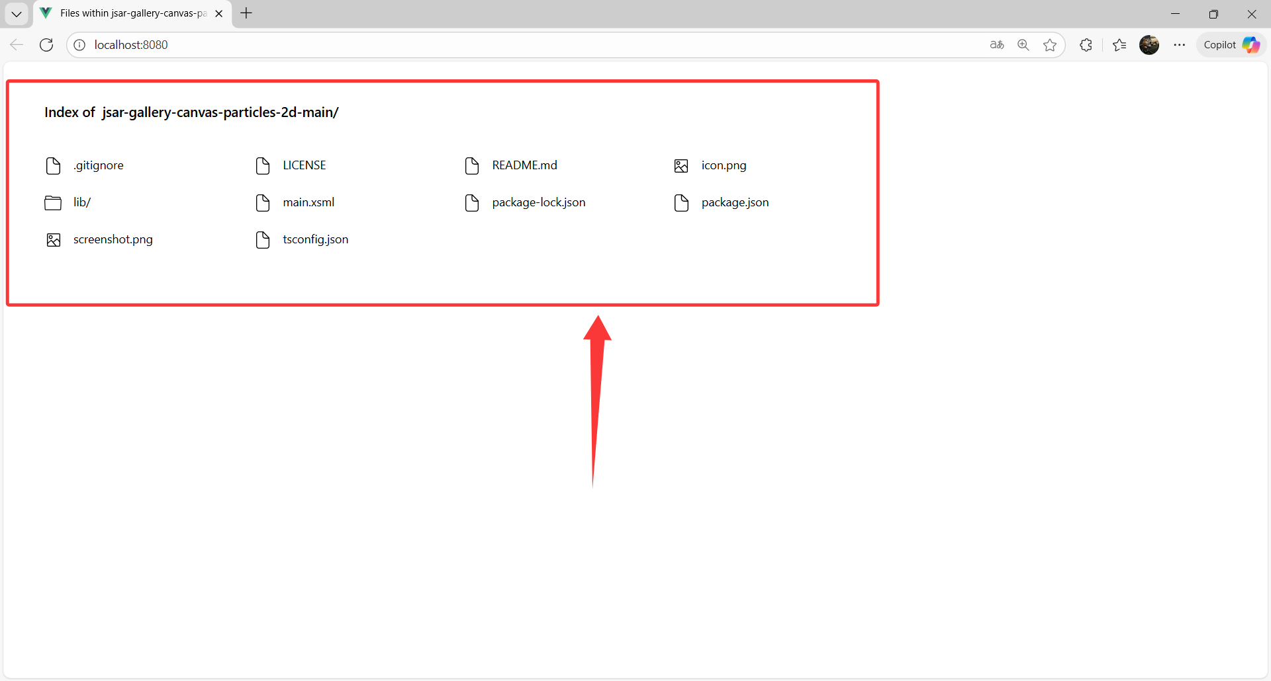Screen dimensions: 1271x681
Task: Click the LICENSE file icon
Action: [x=263, y=165]
